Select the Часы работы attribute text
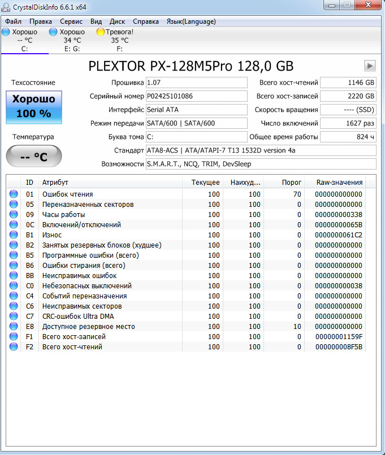 pyautogui.click(x=63, y=214)
